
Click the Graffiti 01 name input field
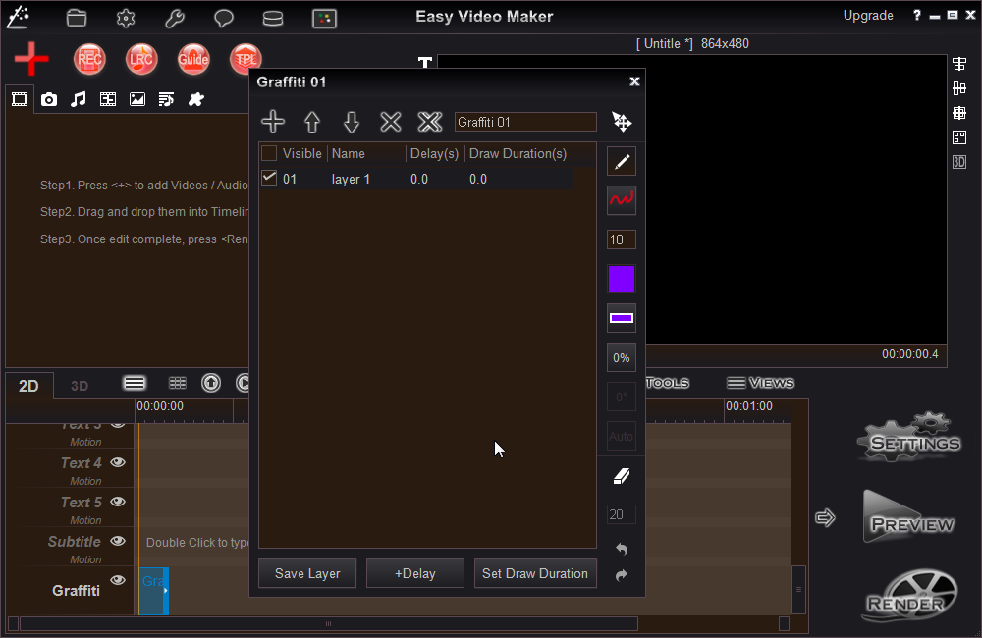[525, 122]
